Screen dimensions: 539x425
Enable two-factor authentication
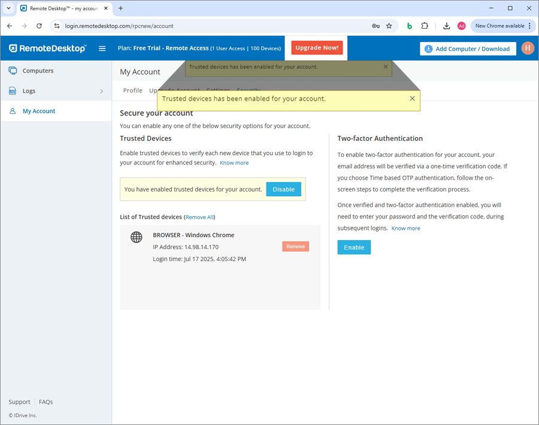[x=354, y=247]
